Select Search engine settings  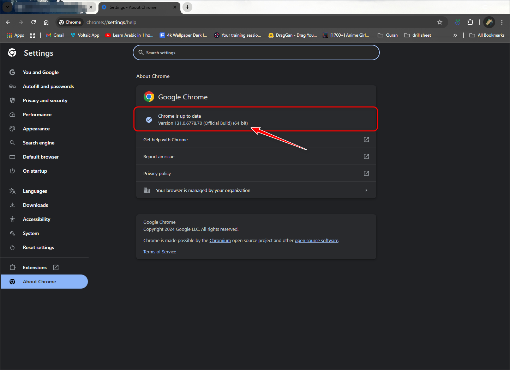point(39,143)
